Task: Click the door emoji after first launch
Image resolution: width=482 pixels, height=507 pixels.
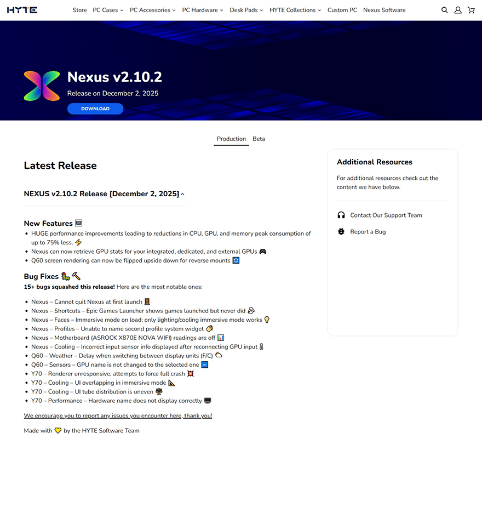Action: pos(147,301)
